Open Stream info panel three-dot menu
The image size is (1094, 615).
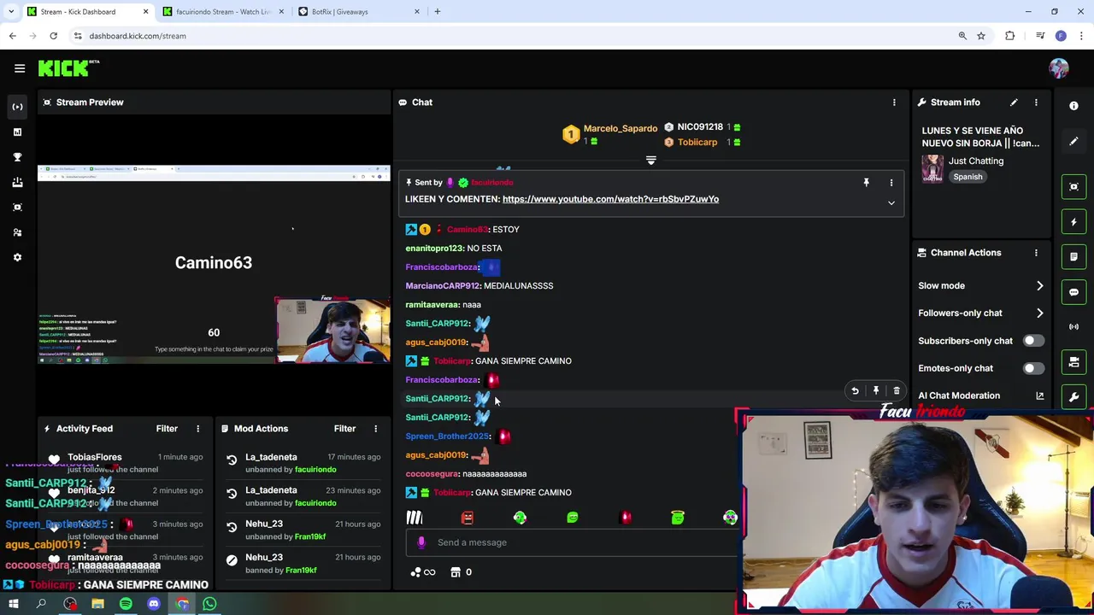pos(1036,102)
